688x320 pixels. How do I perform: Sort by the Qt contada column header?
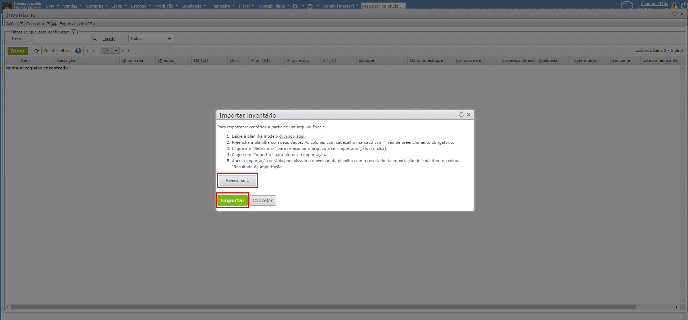click(138, 60)
